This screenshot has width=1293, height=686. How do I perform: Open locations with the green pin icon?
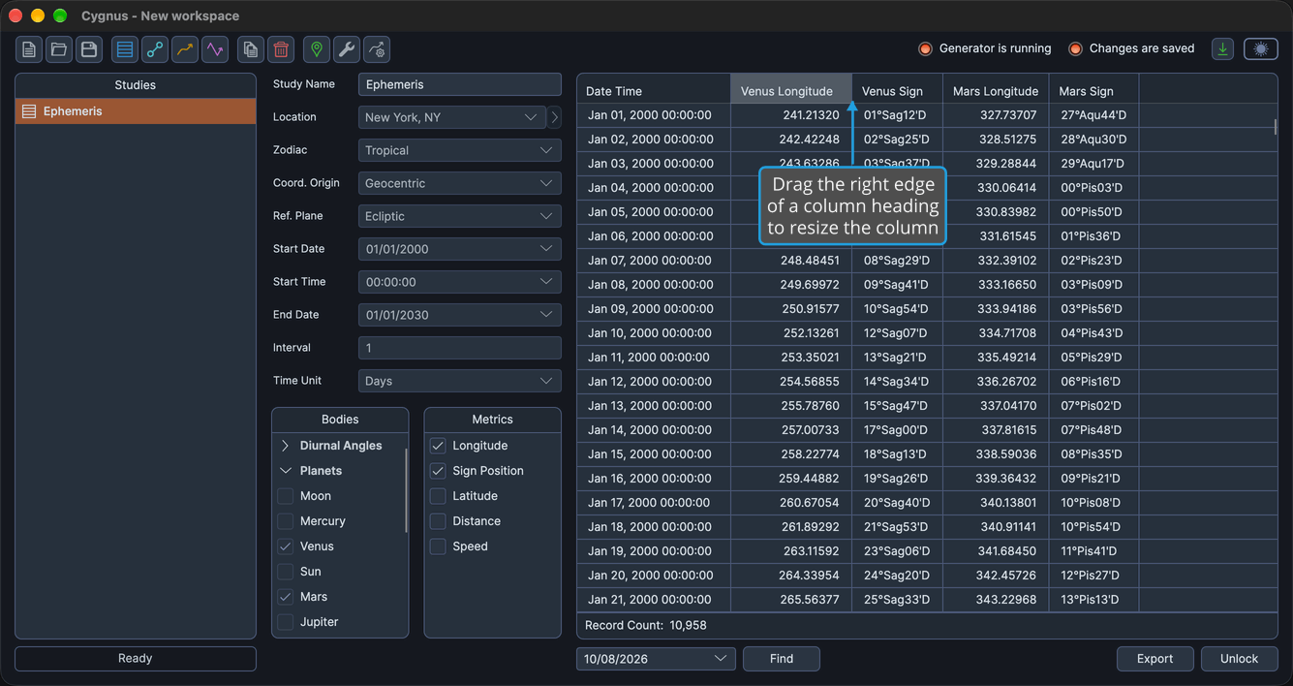(x=317, y=49)
